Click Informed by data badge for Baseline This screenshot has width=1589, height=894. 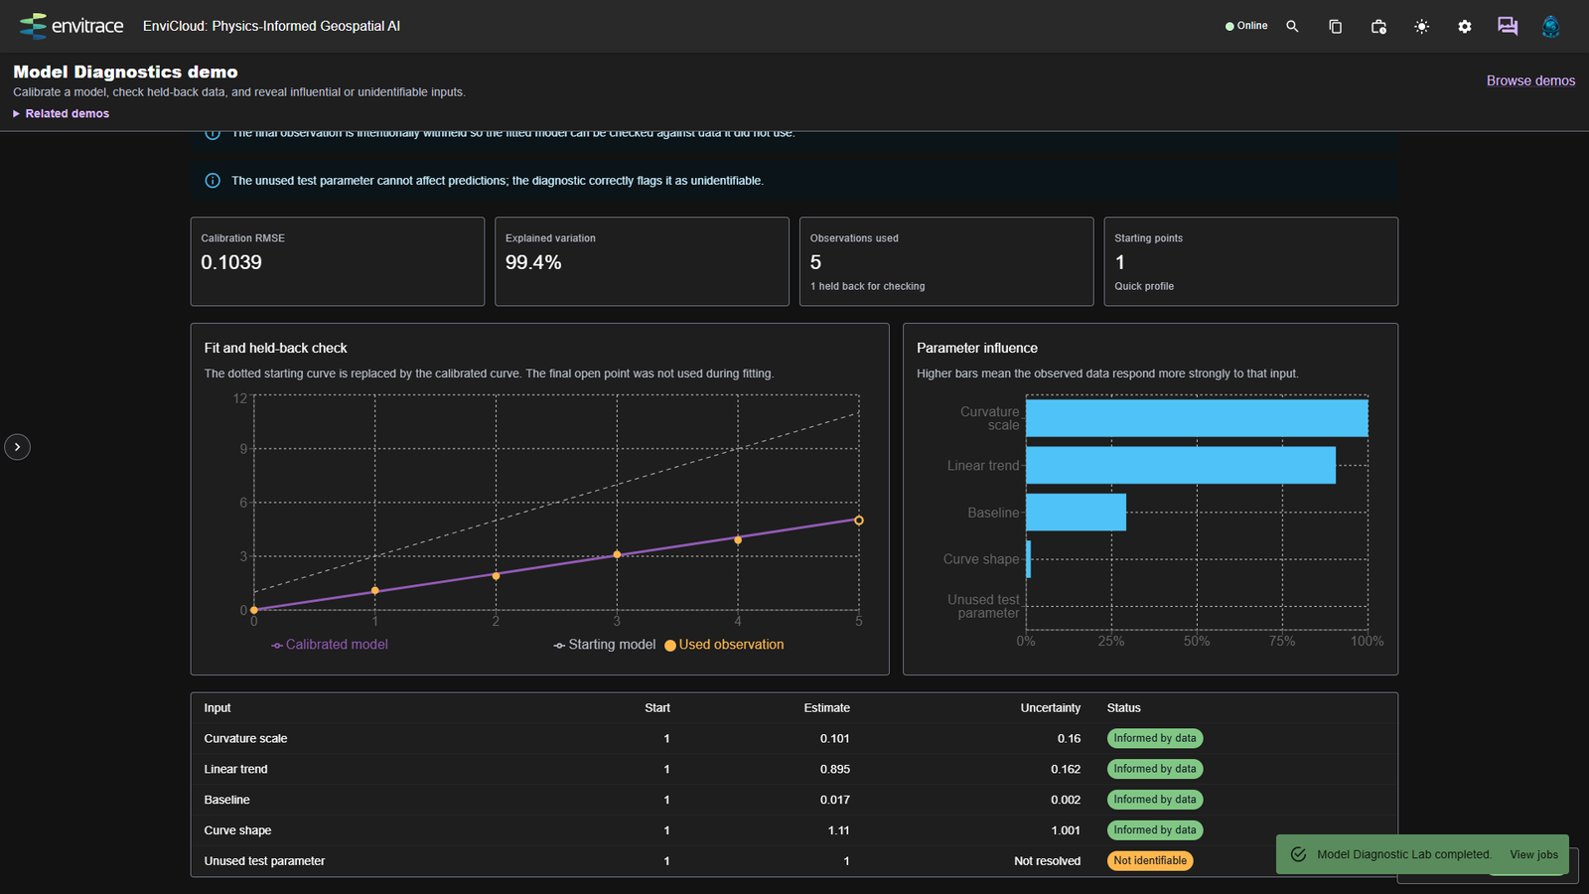(x=1155, y=800)
